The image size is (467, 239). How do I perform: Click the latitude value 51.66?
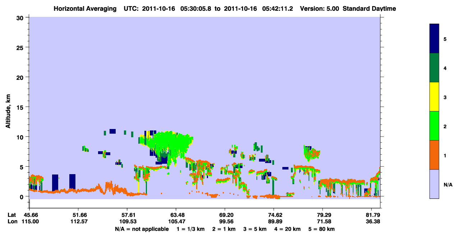[78, 215]
